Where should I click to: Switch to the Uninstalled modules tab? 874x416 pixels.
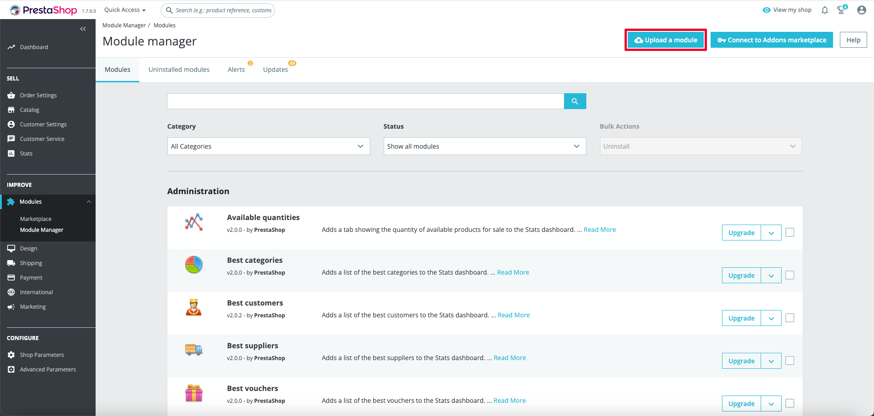pos(179,70)
